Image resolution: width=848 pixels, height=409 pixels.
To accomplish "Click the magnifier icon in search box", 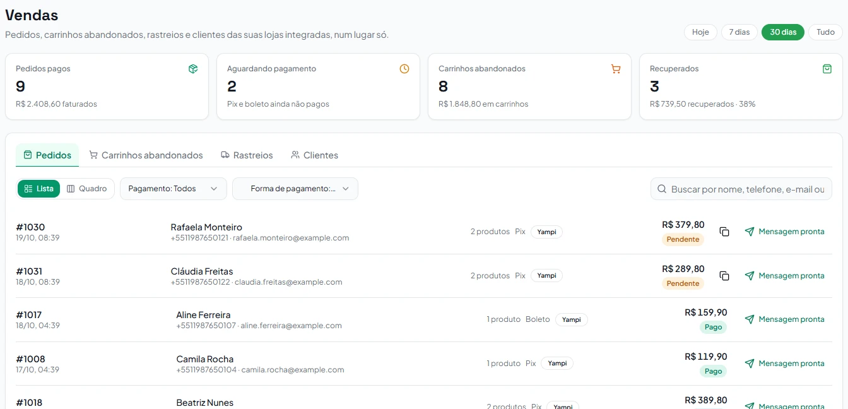I will click(662, 189).
